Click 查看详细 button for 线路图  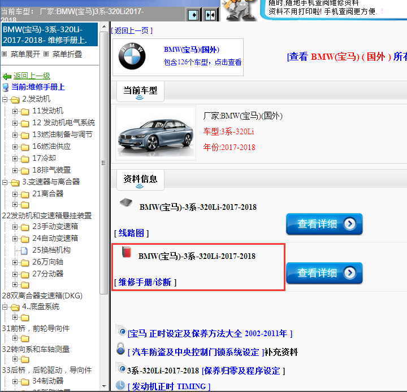point(324,224)
